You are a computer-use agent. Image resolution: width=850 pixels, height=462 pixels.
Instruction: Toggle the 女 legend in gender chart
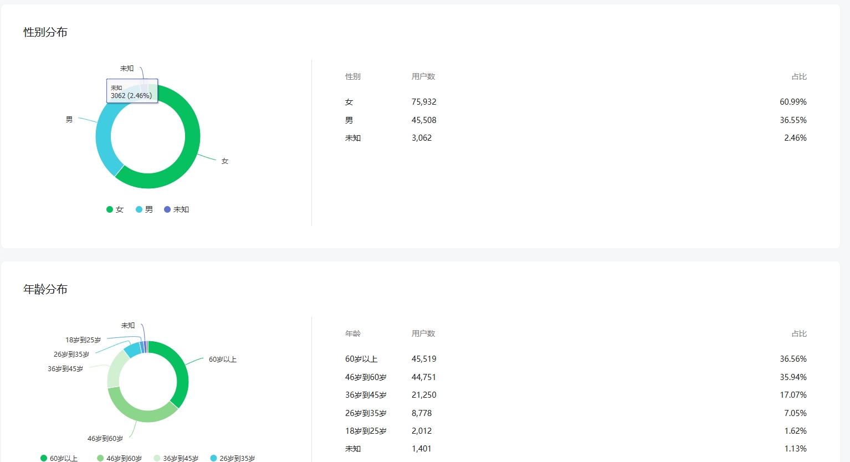point(115,209)
